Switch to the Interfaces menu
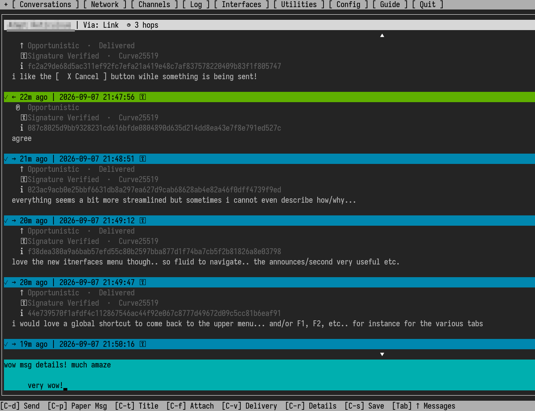Screen dimensions: 535x411 (242, 4)
